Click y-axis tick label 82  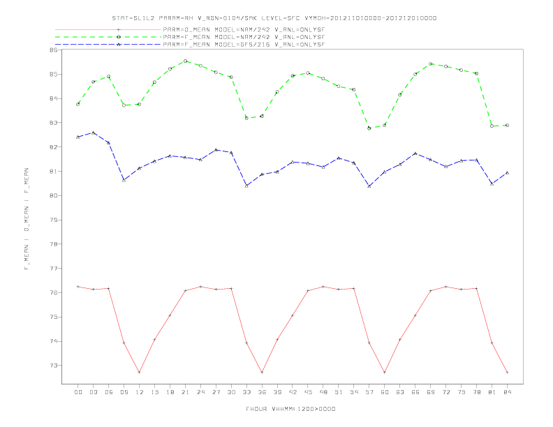[x=54, y=147]
